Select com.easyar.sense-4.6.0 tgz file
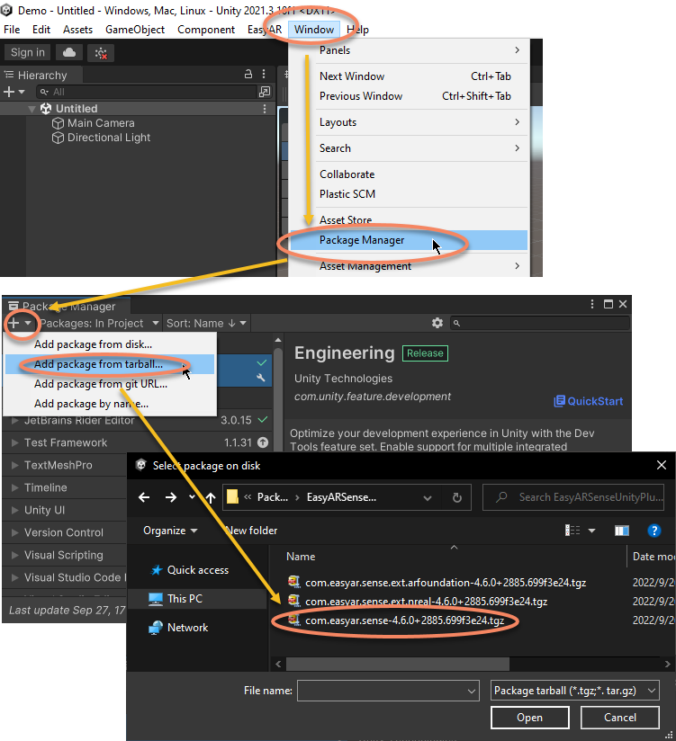 click(x=404, y=620)
